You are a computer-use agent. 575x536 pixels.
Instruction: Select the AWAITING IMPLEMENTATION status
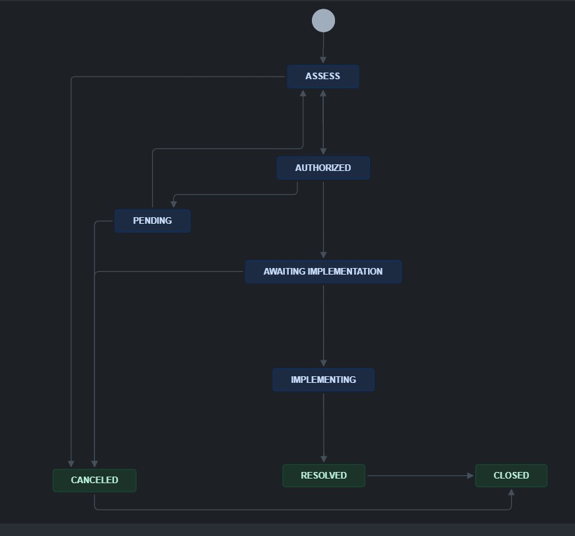click(323, 271)
